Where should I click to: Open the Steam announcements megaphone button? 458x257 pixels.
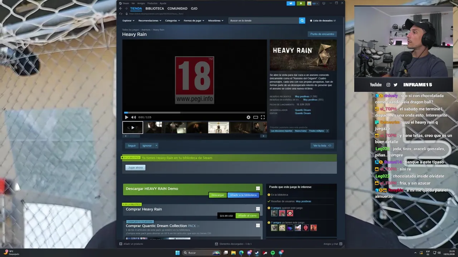(x=291, y=3)
